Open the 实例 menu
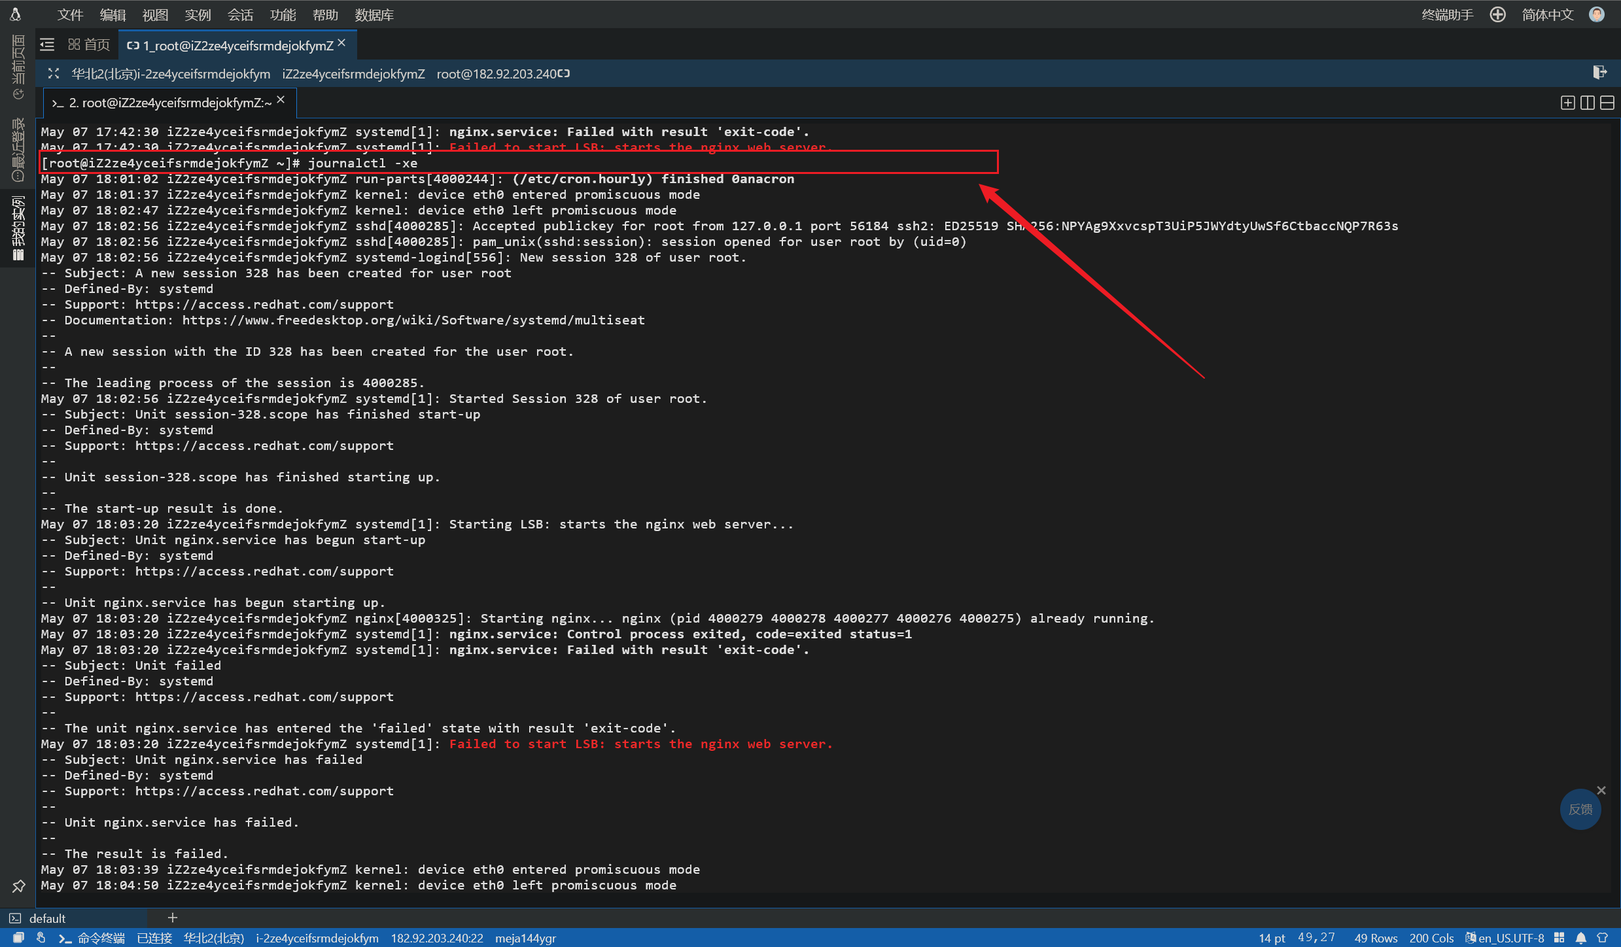 tap(198, 14)
